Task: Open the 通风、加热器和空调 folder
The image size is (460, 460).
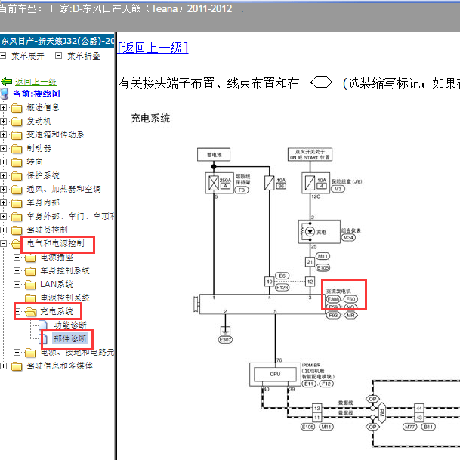Action: pos(63,190)
